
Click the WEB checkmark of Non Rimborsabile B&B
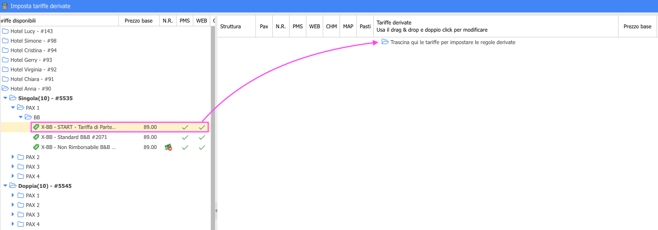click(x=202, y=148)
